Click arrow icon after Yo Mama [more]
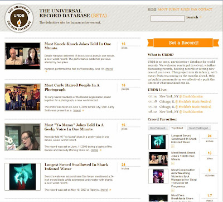This screenshot has width=223, height=202. point(100,150)
